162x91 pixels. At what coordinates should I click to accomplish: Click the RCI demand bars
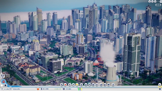click(x=80, y=89)
